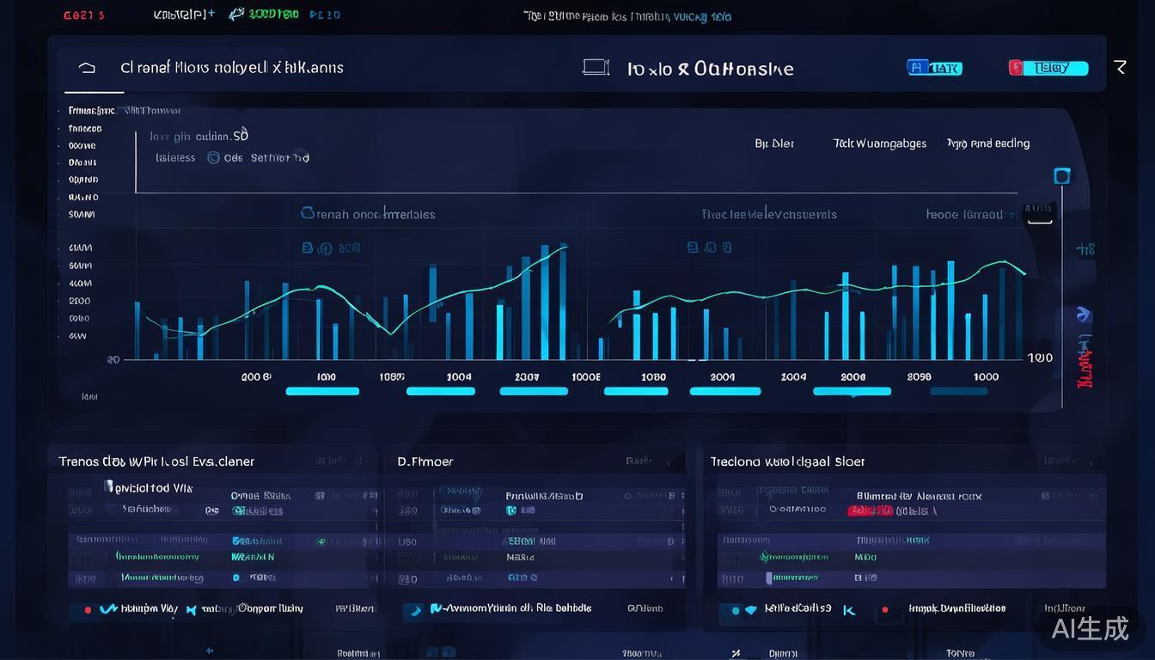The height and width of the screenshot is (660, 1155).
Task: Open the home icon in the header
Action: point(86,67)
